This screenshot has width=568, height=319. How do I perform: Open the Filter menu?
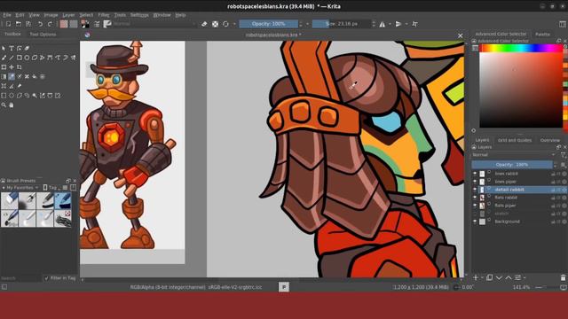pos(104,15)
